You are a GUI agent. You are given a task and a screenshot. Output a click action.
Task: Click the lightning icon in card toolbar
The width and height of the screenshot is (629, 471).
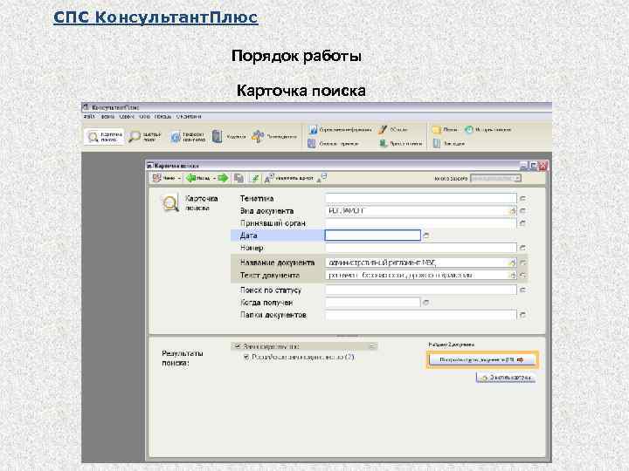(x=254, y=178)
